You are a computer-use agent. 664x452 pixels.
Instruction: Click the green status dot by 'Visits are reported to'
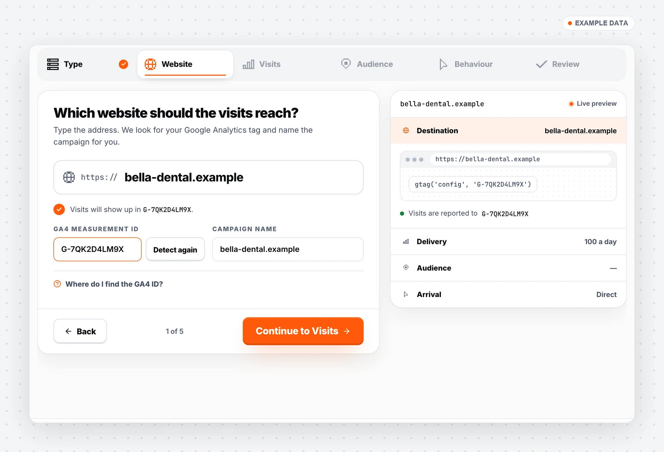click(402, 213)
